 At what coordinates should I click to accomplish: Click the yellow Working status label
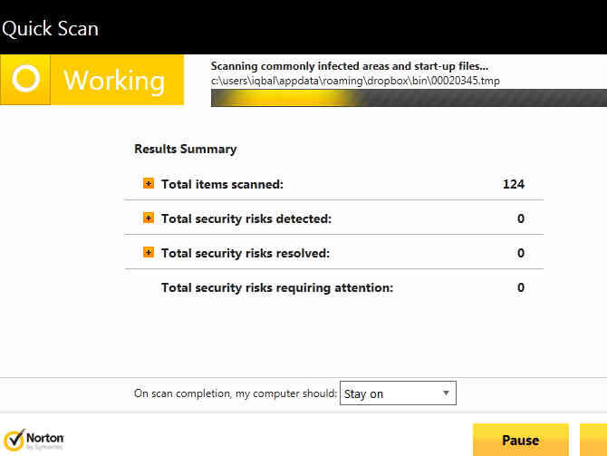click(114, 81)
